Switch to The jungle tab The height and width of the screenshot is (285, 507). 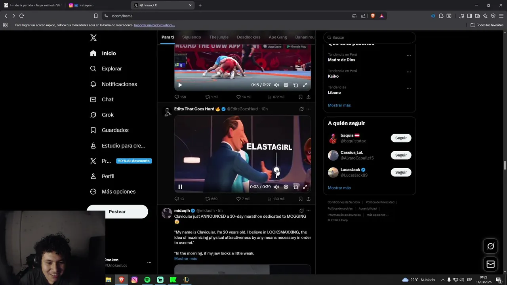219,37
